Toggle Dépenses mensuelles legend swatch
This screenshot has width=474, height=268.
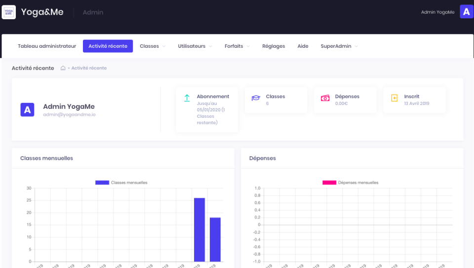pos(329,182)
